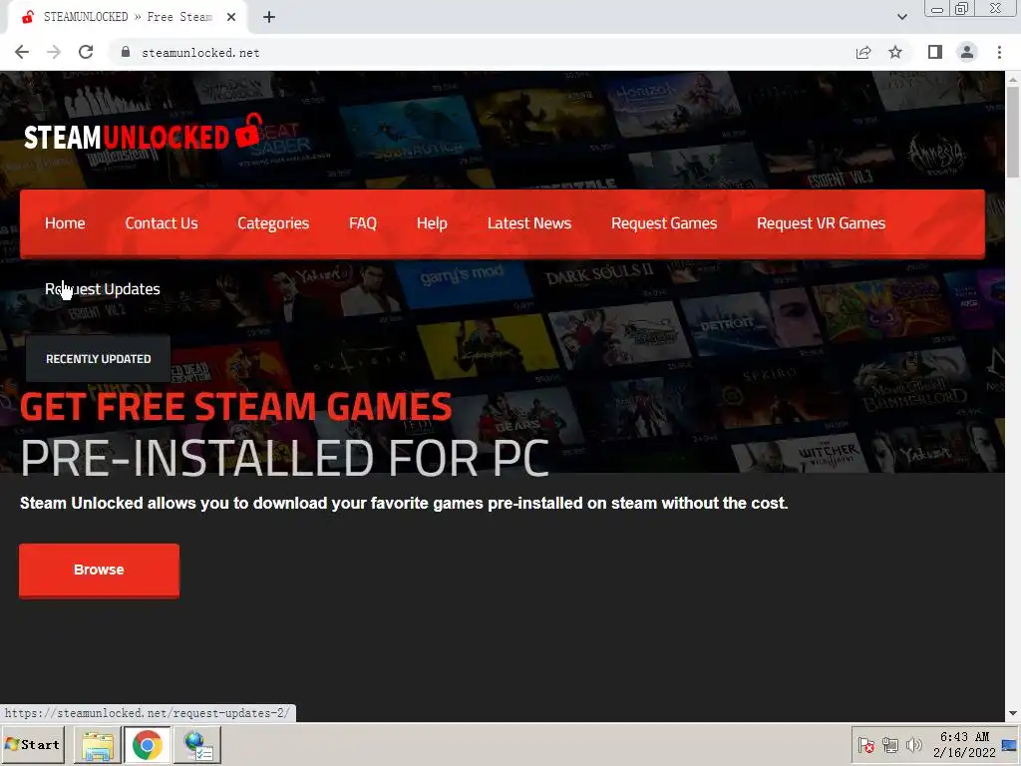The image size is (1021, 766).
Task: Go back with the browser back arrow
Action: 22,52
